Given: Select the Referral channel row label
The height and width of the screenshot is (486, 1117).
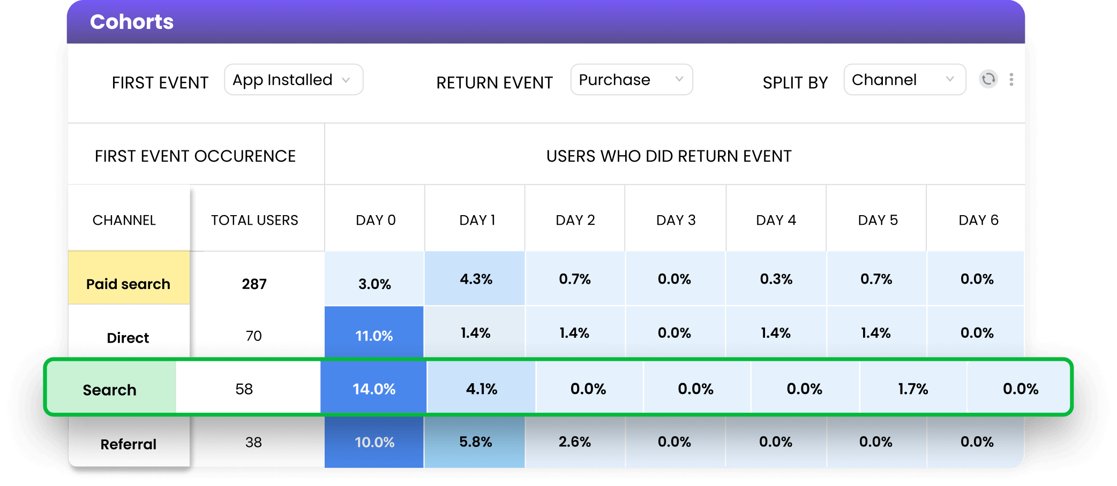Looking at the screenshot, I should pos(129,444).
